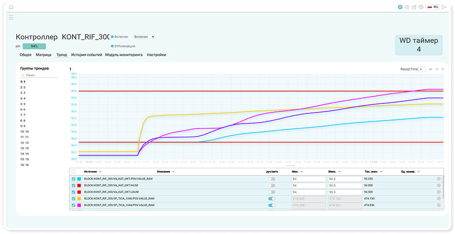Switch to the 'Матрица' tab
455x234 pixels.
click(44, 55)
